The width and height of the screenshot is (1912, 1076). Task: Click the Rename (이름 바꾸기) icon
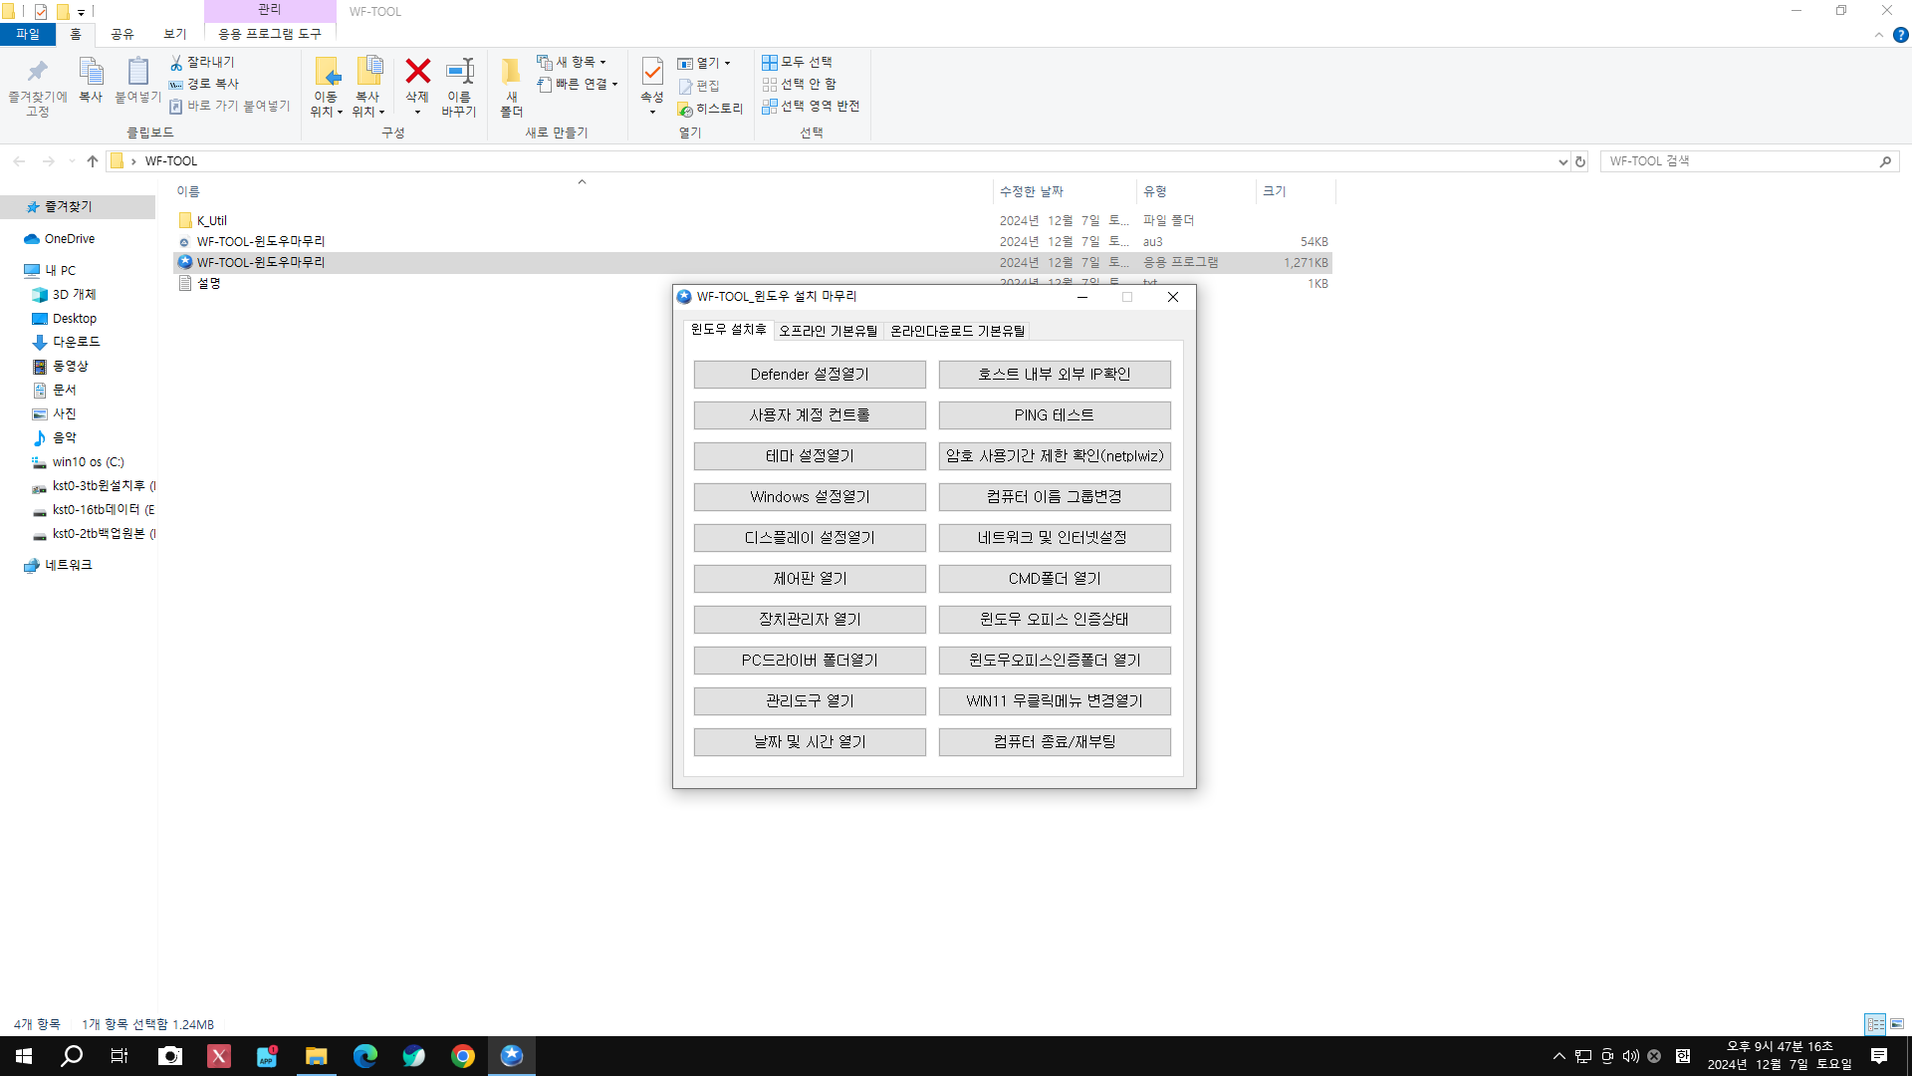pyautogui.click(x=459, y=71)
